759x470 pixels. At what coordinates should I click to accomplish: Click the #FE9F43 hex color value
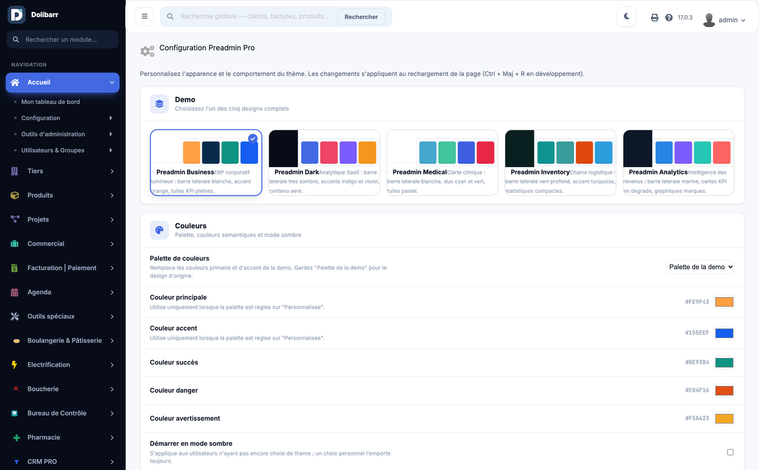tap(697, 302)
